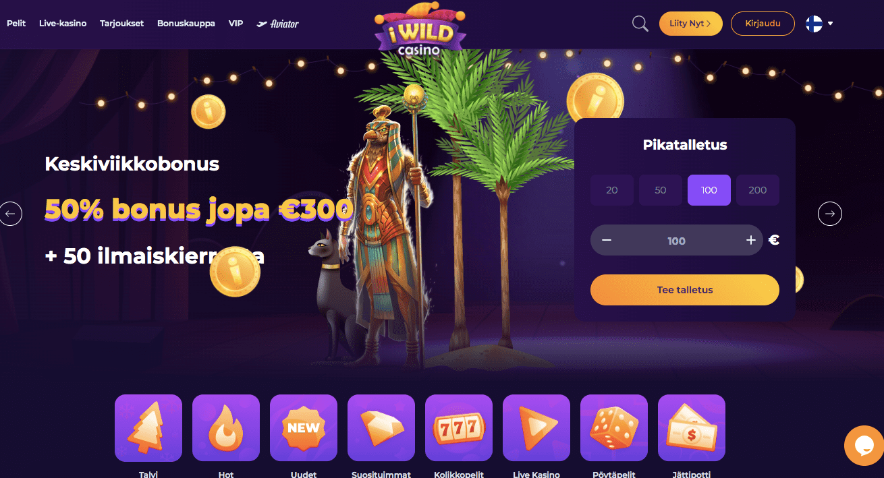Viewport: 884px width, 478px height.
Task: Expand the Finnish flag language dropdown
Action: tap(820, 24)
